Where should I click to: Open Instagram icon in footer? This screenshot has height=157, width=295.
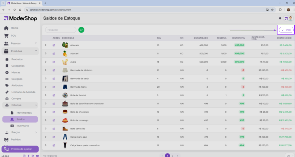pyautogui.click(x=24, y=156)
